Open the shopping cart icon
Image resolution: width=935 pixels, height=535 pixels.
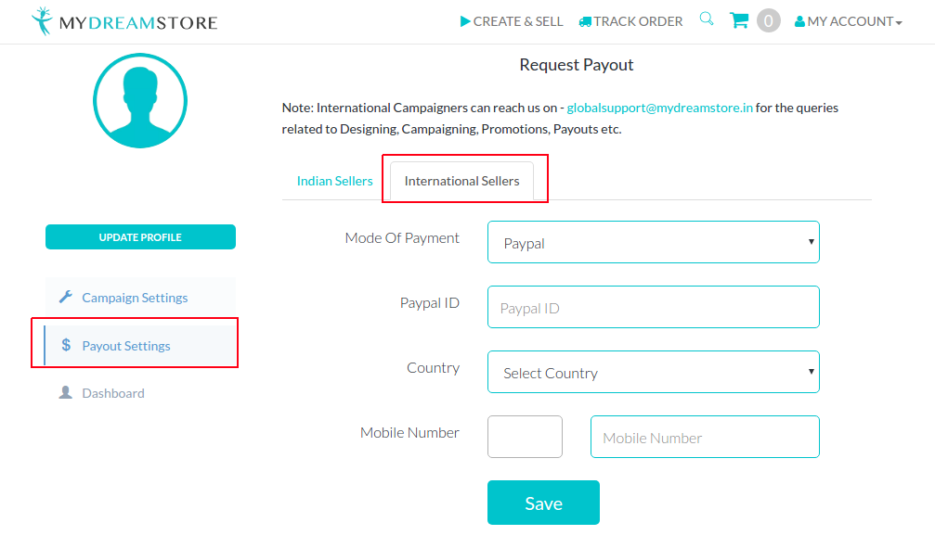click(739, 20)
